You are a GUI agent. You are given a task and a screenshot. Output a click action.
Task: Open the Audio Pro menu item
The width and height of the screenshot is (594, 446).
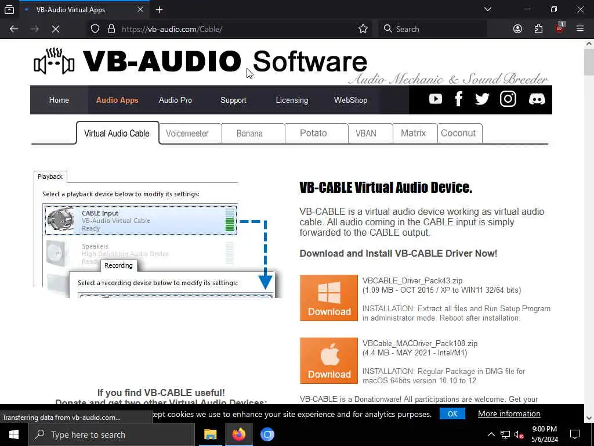175,100
